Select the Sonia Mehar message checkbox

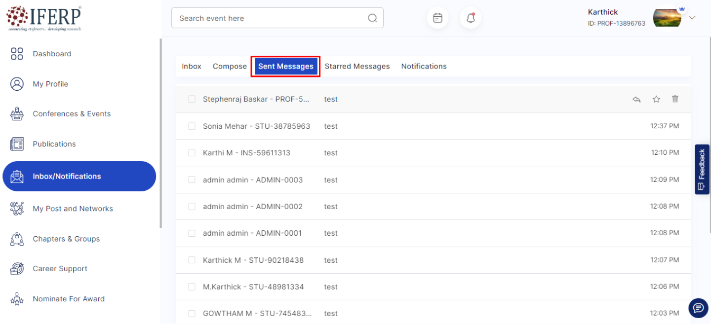192,126
